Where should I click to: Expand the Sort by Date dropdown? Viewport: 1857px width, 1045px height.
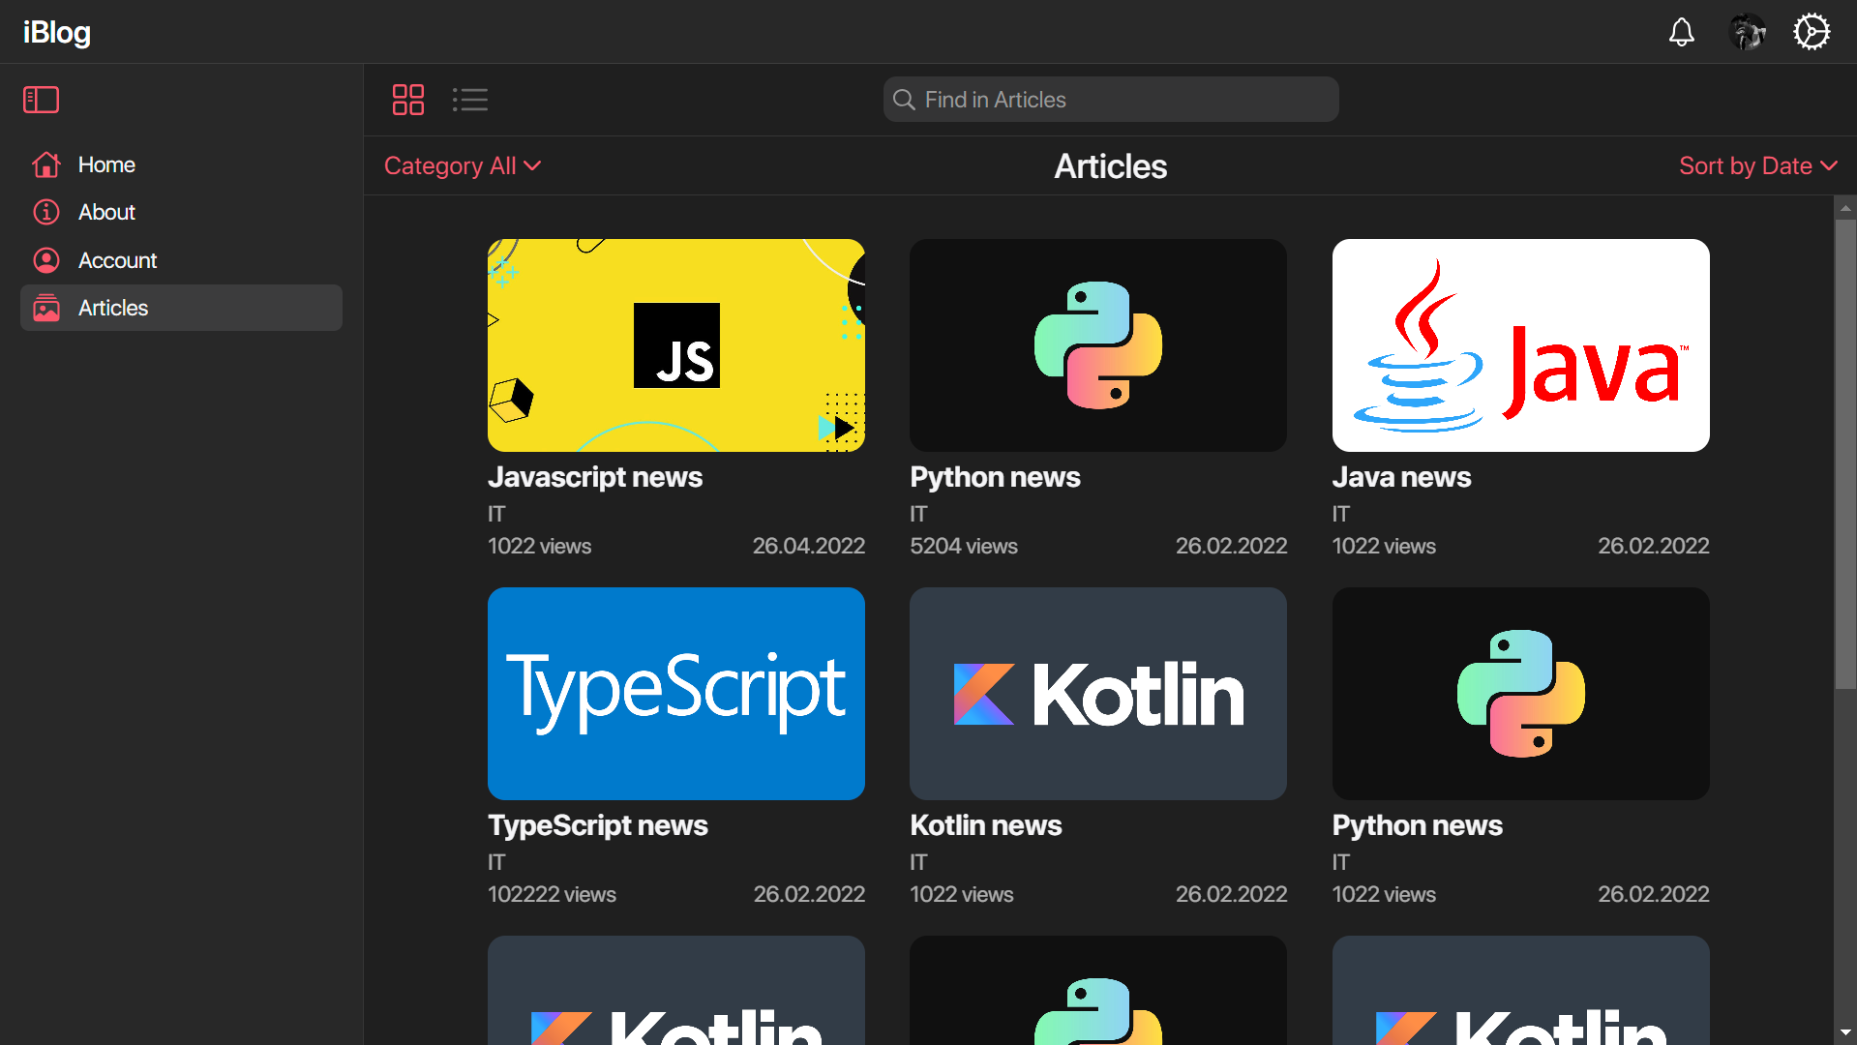tap(1758, 165)
